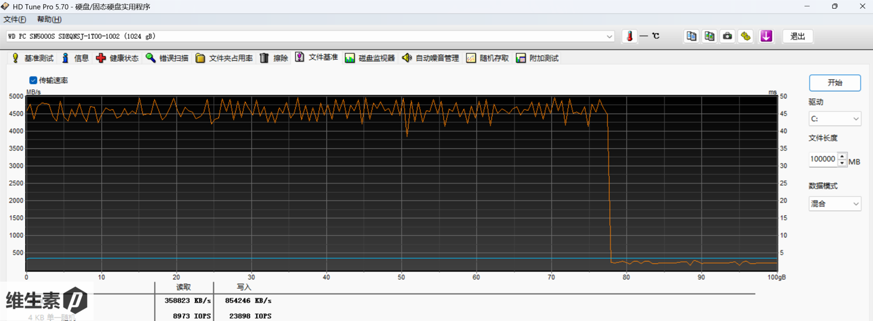Copy screenshot to clipboard icon
This screenshot has height=321, width=873.
click(x=709, y=36)
